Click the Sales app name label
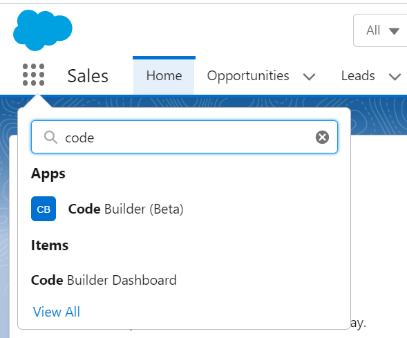The height and width of the screenshot is (338, 407). (x=88, y=76)
